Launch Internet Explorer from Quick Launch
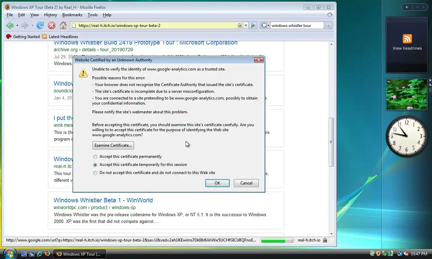Image resolution: width=432 pixels, height=259 pixels. (39, 254)
